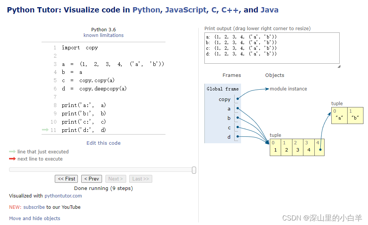
Task: Click the disabled Next > button
Action: pos(116,179)
